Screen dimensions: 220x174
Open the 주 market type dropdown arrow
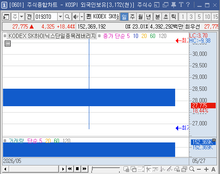tap(21, 17)
